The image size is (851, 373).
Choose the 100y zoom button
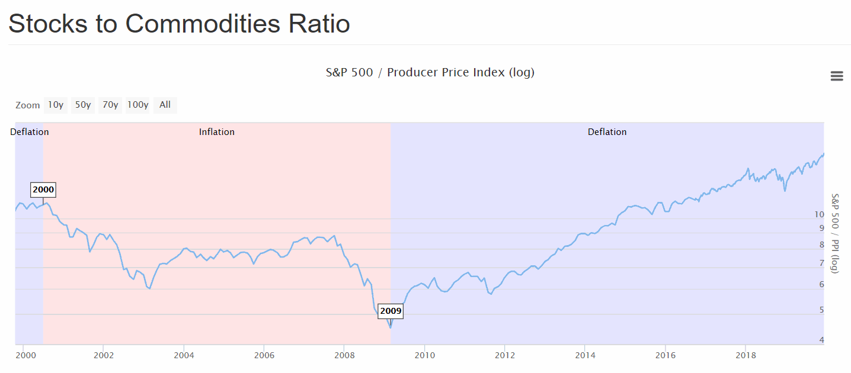[x=138, y=105]
